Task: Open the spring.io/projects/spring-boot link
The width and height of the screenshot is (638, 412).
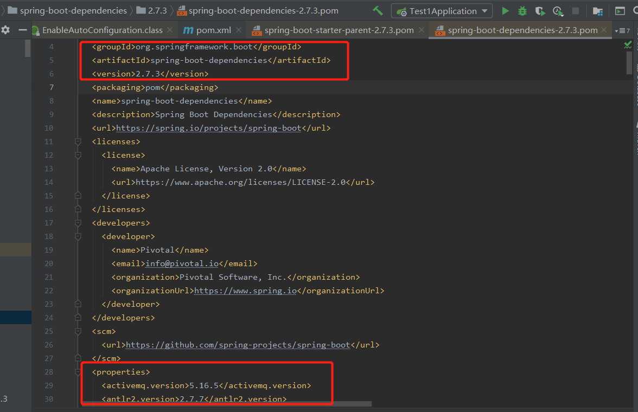Action: click(x=209, y=128)
